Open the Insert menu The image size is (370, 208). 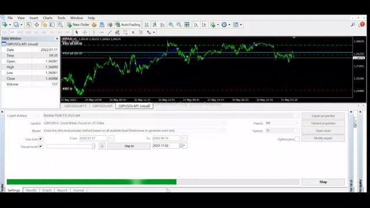tap(34, 18)
